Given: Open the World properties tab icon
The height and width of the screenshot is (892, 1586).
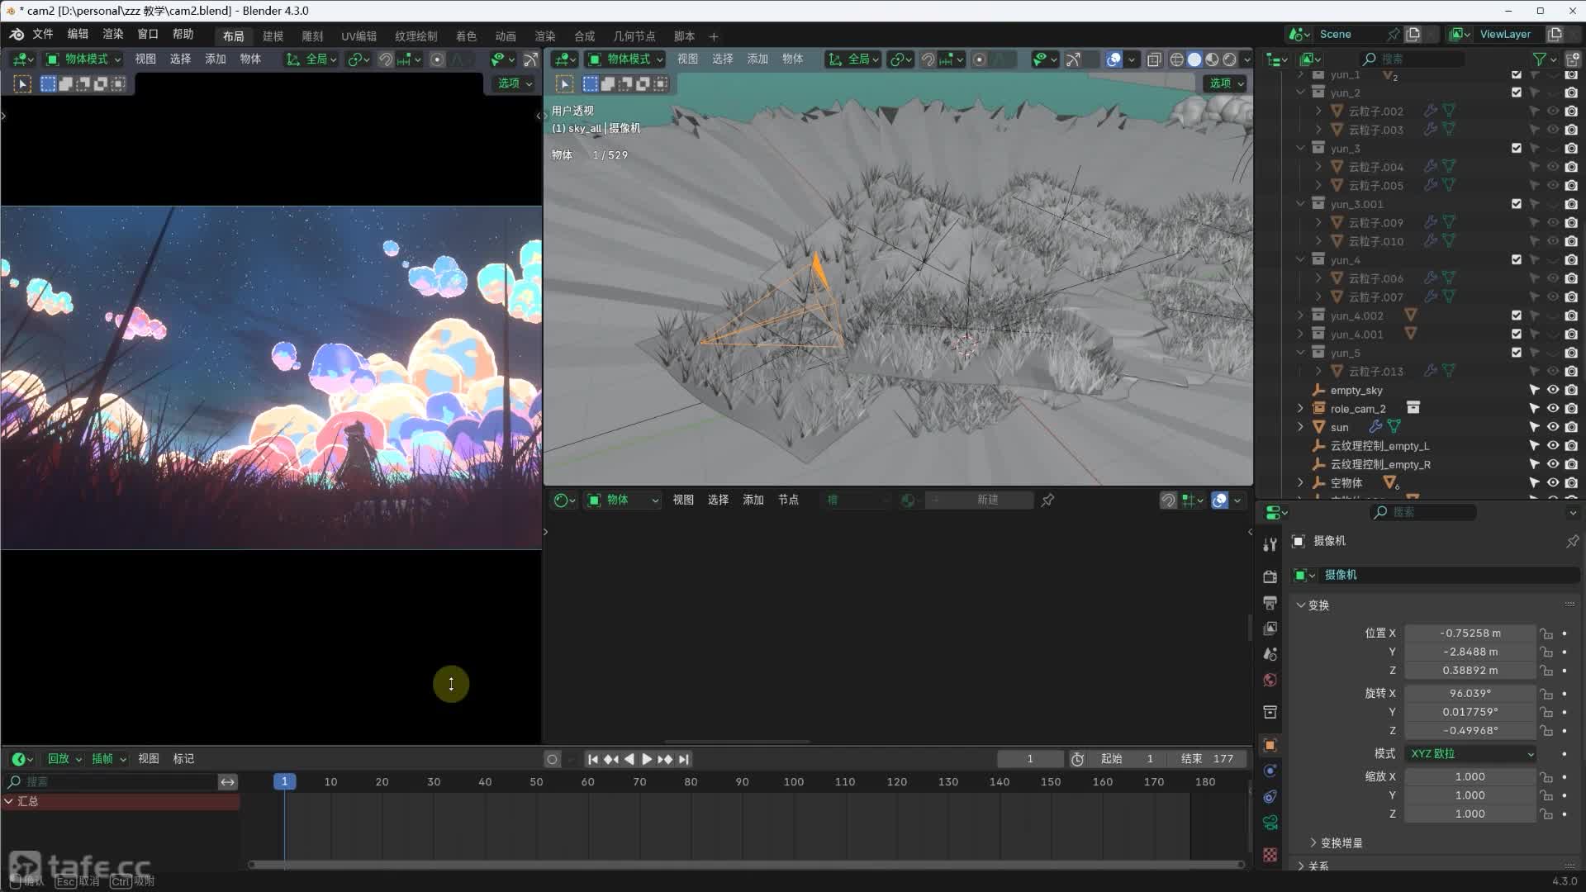Looking at the screenshot, I should tap(1270, 681).
